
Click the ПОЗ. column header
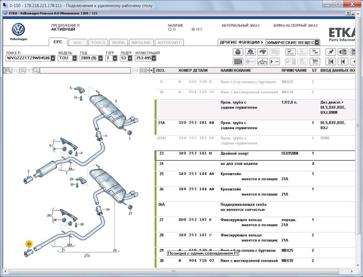161,71
